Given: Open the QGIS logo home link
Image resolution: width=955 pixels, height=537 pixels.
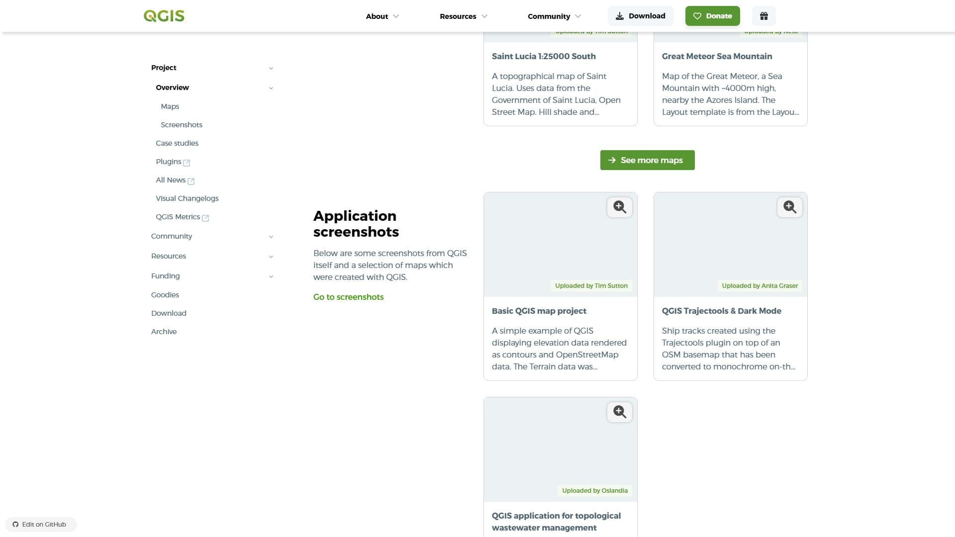Looking at the screenshot, I should click(x=164, y=16).
